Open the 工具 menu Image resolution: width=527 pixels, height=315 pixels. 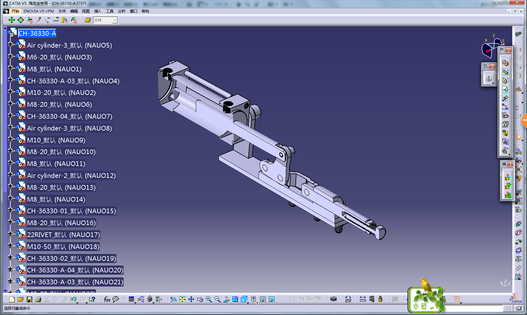[110, 11]
